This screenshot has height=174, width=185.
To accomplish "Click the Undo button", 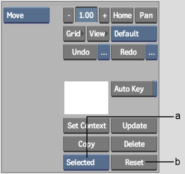I will pos(80,52).
